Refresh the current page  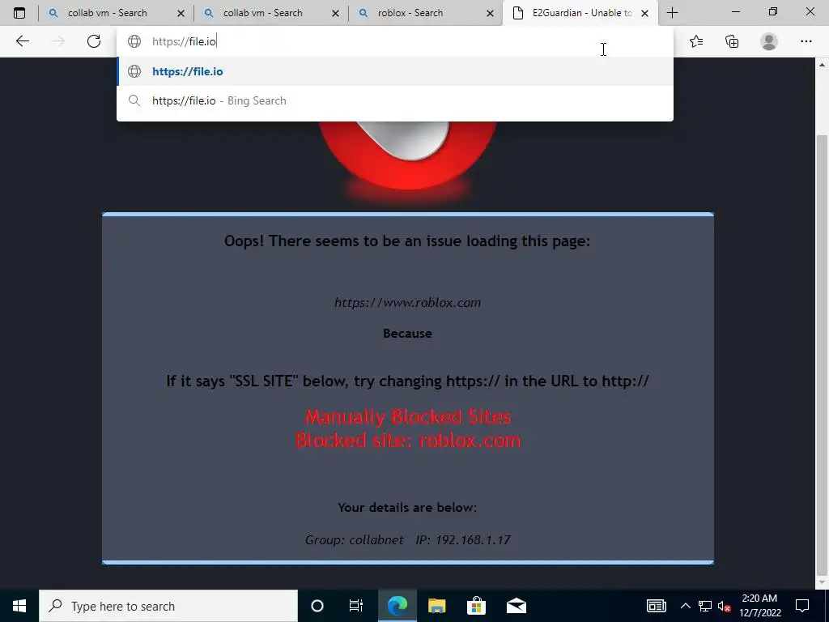(x=94, y=41)
